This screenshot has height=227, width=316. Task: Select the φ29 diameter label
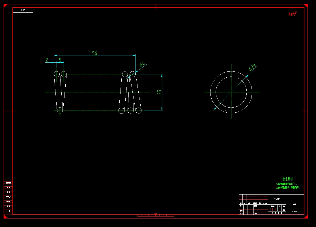[x=252, y=67]
